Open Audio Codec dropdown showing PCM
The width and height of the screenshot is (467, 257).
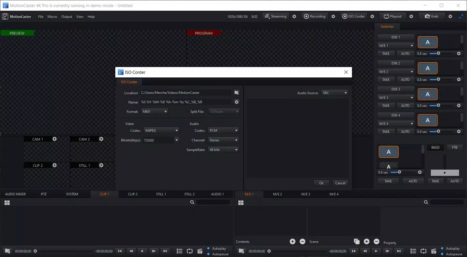click(x=223, y=130)
